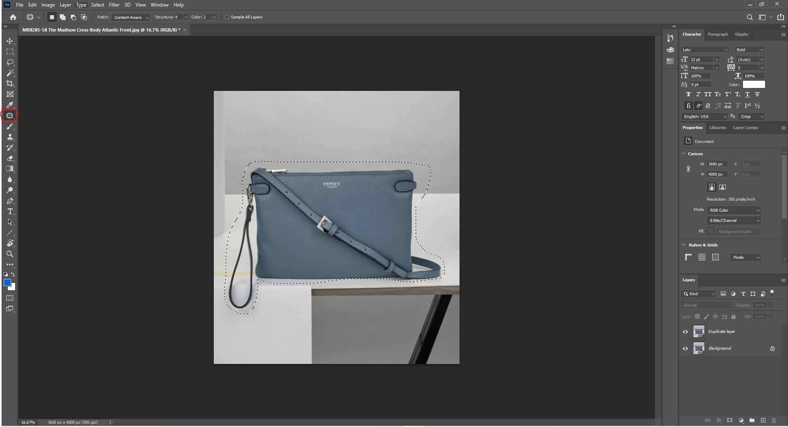The width and height of the screenshot is (788, 427).
Task: Open the Filter menu
Action: (x=114, y=5)
